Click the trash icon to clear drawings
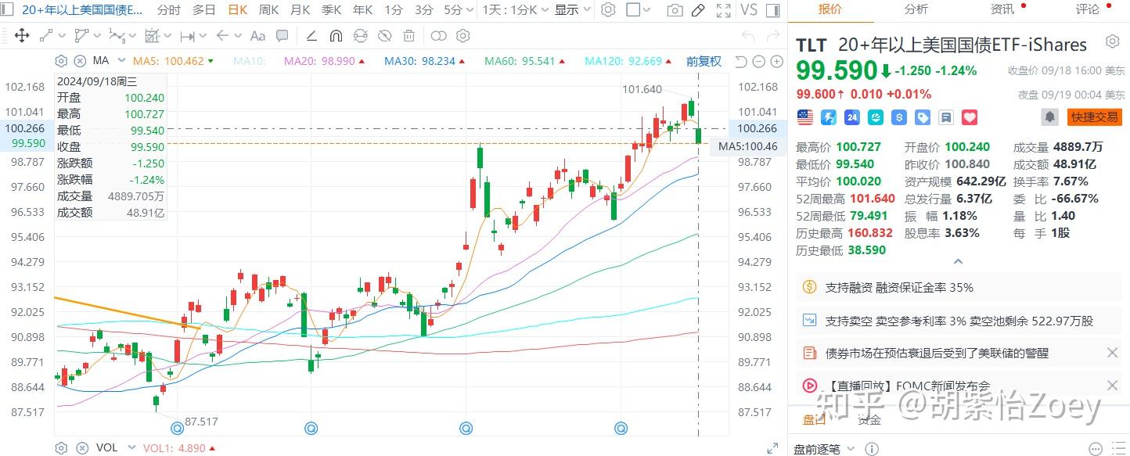1130x456 pixels. [x=408, y=35]
